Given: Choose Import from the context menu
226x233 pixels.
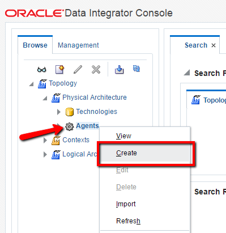Looking at the screenshot, I should (144, 204).
